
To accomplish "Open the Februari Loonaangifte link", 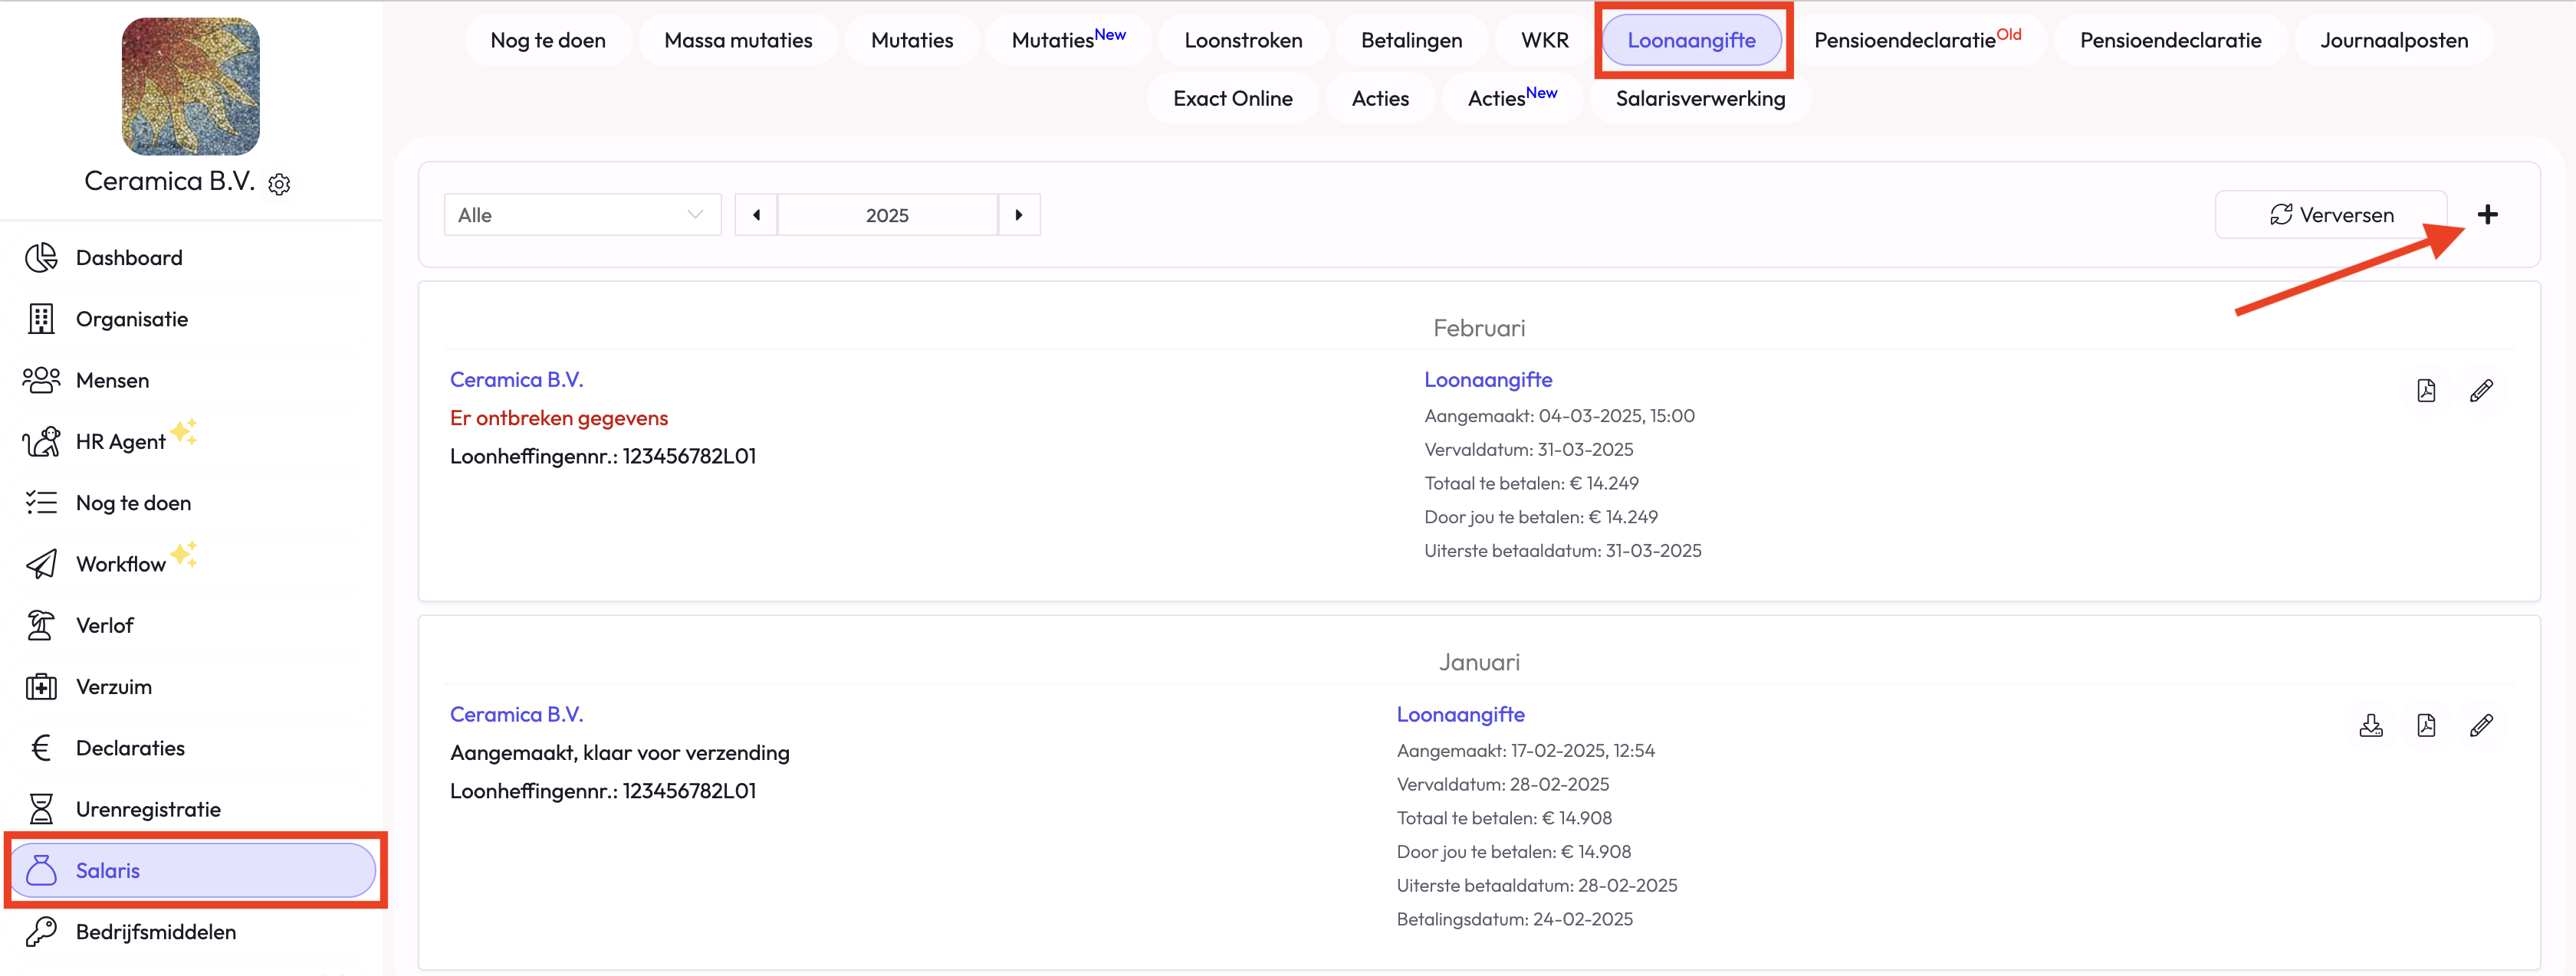I will (x=1487, y=380).
